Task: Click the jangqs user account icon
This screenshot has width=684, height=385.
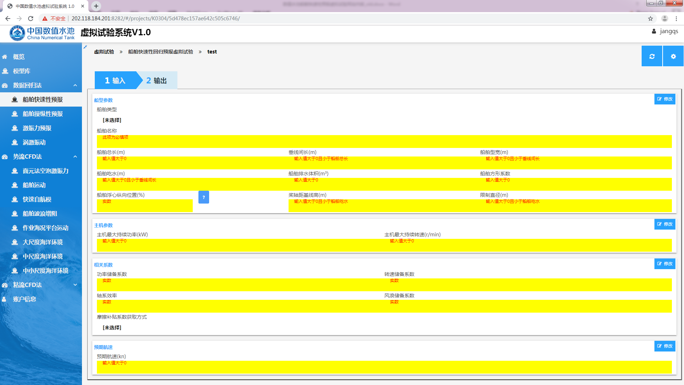Action: [654, 31]
